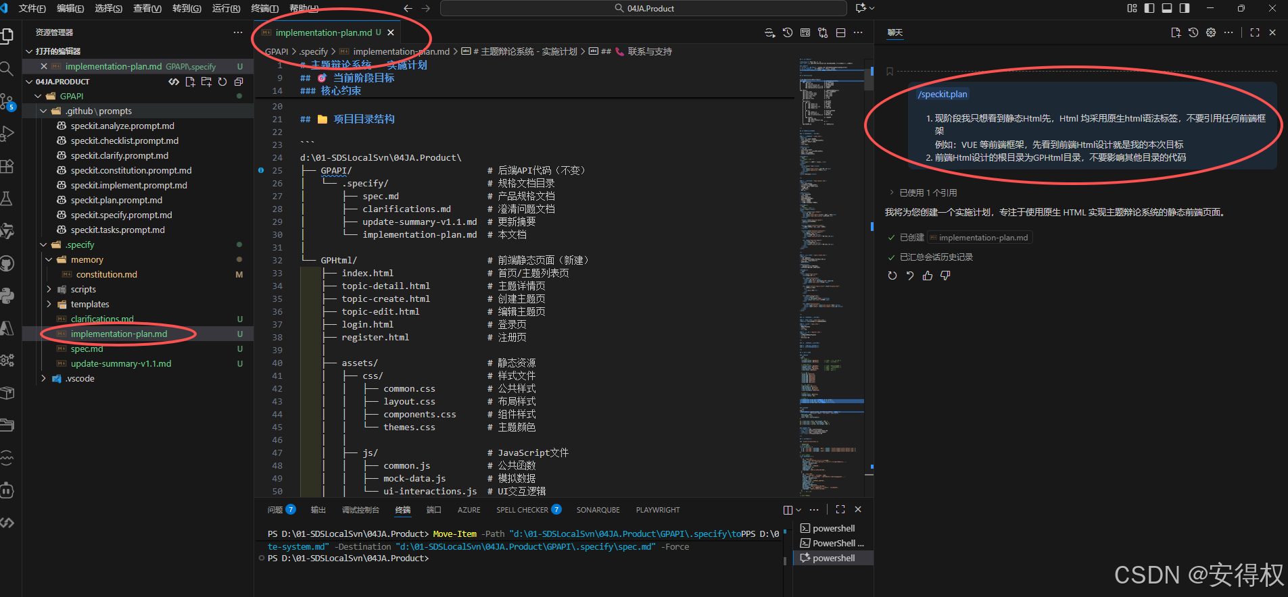1288x597 pixels.
Task: Collapse all folders in Explorer
Action: (239, 82)
